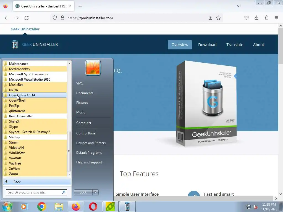Open Control Panel from Start menu
The height and width of the screenshot is (212, 283).
pos(86,133)
